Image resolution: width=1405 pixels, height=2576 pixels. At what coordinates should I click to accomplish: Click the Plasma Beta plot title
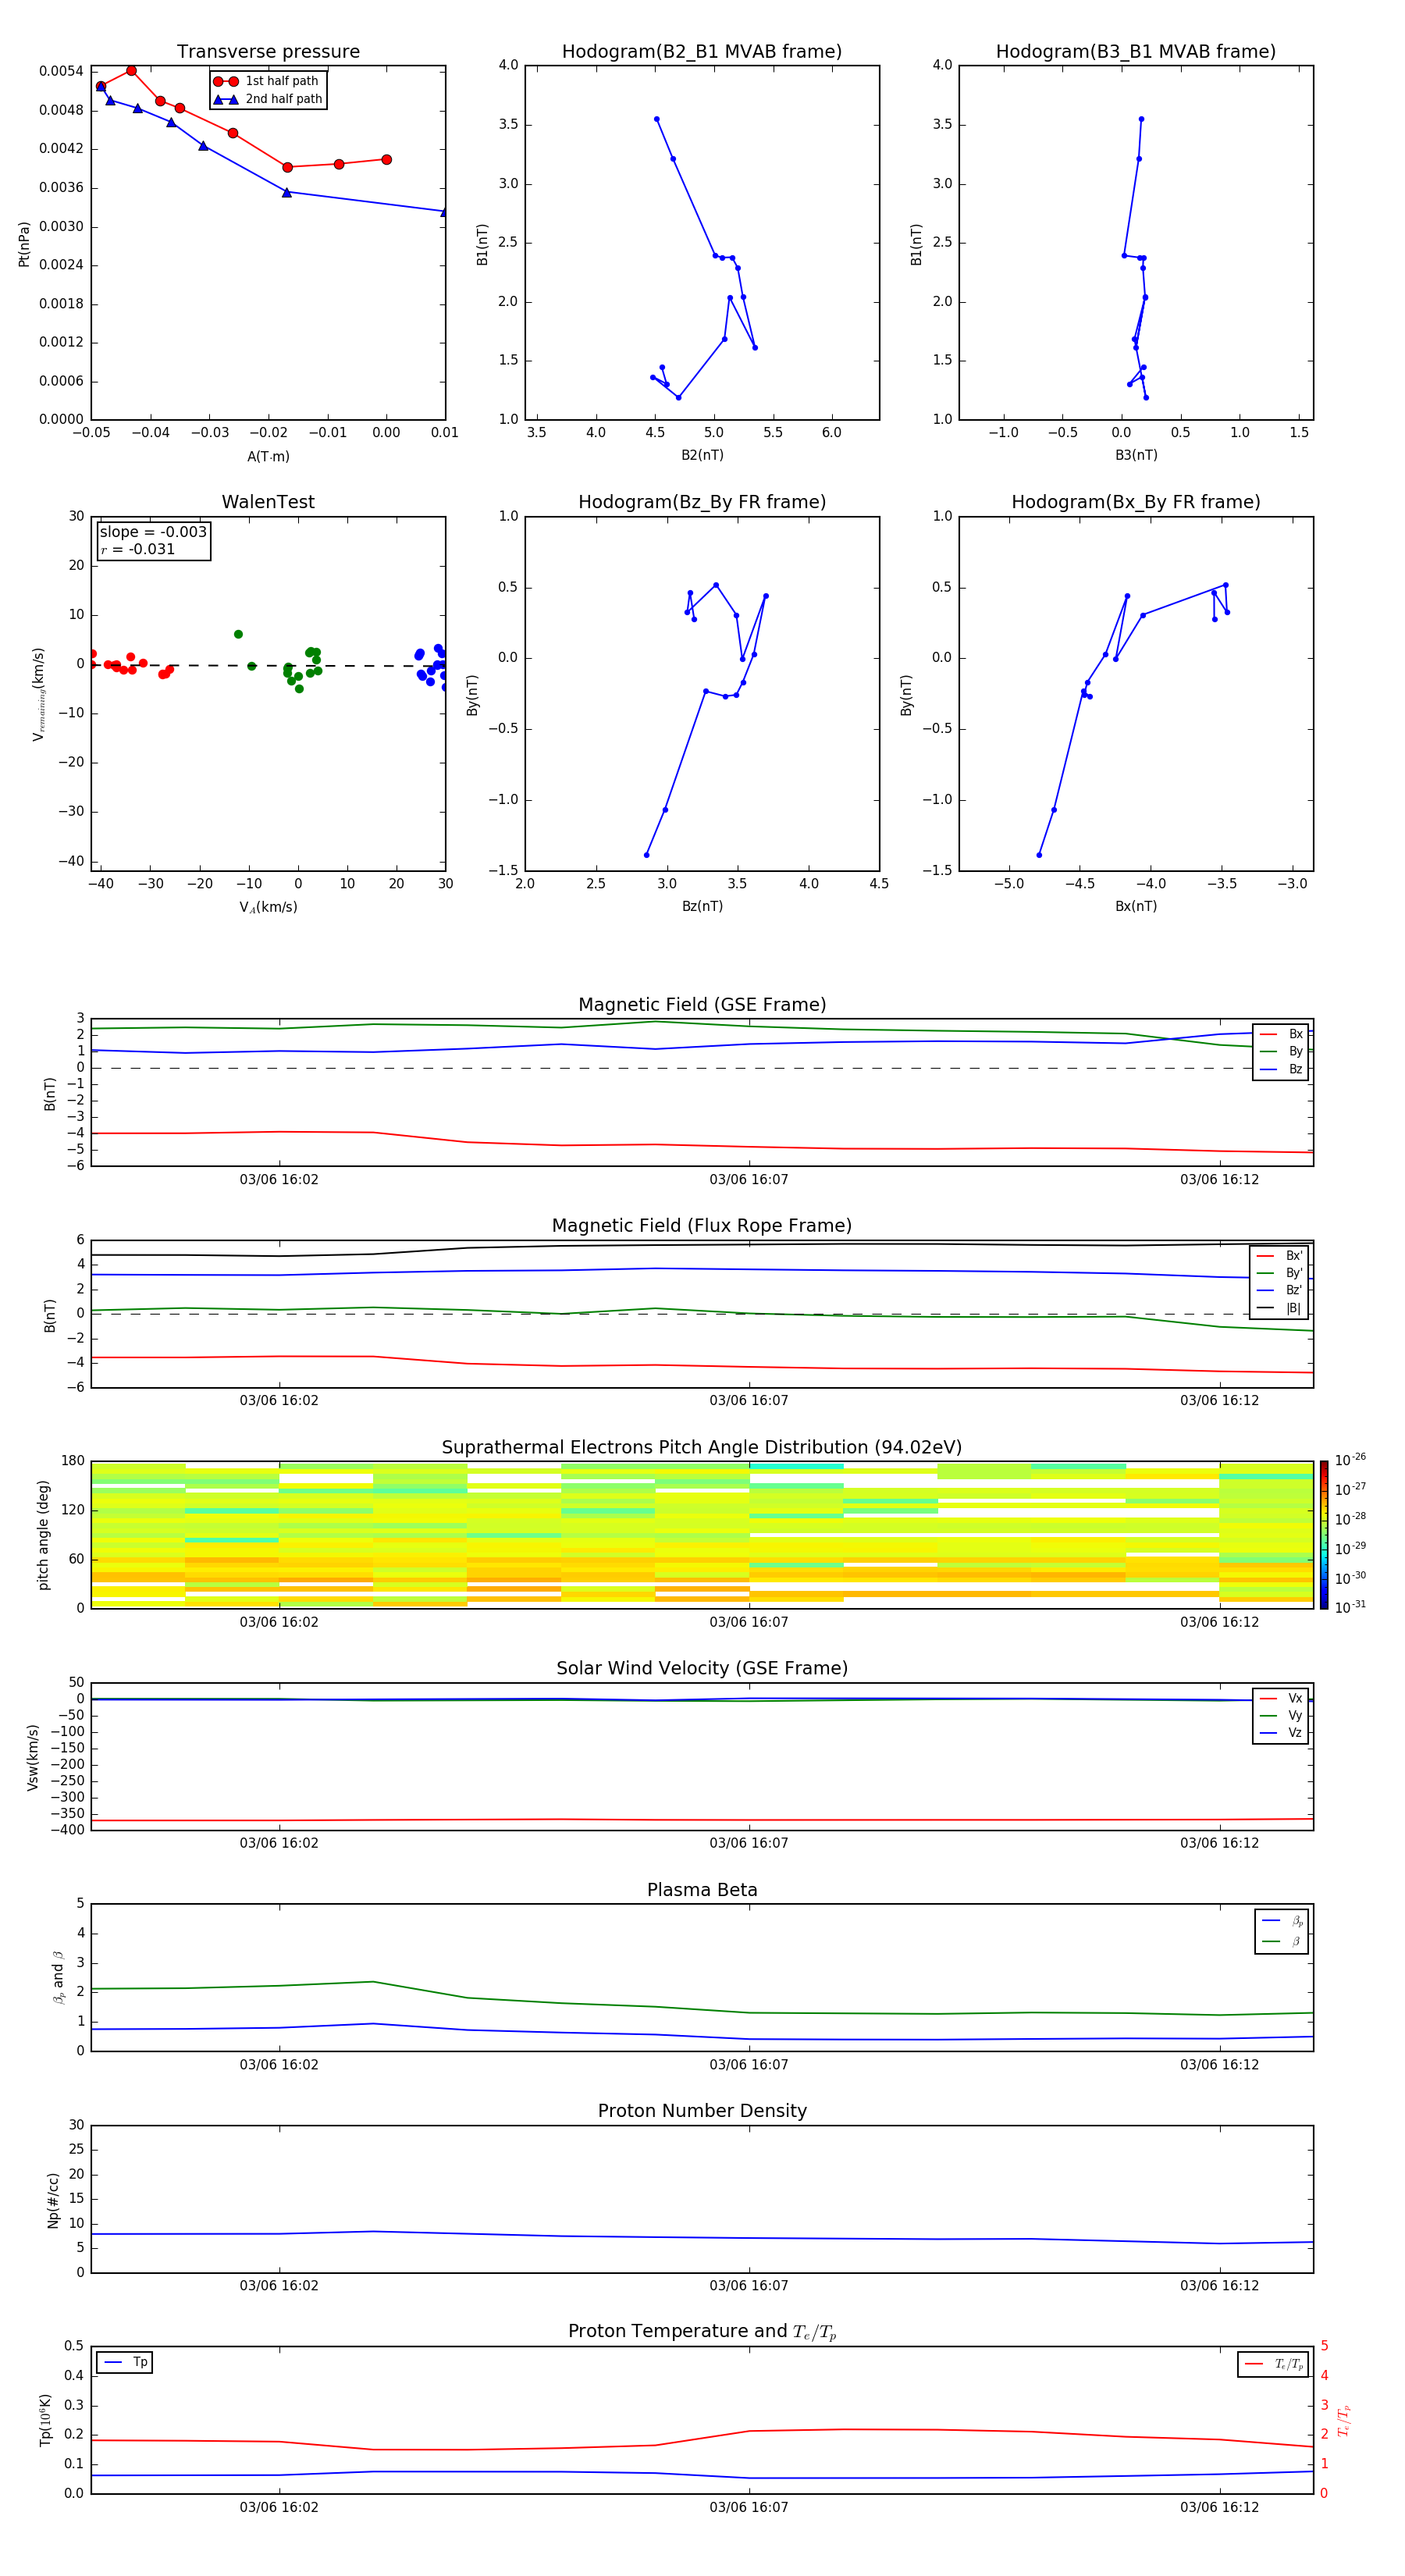coord(702,1891)
